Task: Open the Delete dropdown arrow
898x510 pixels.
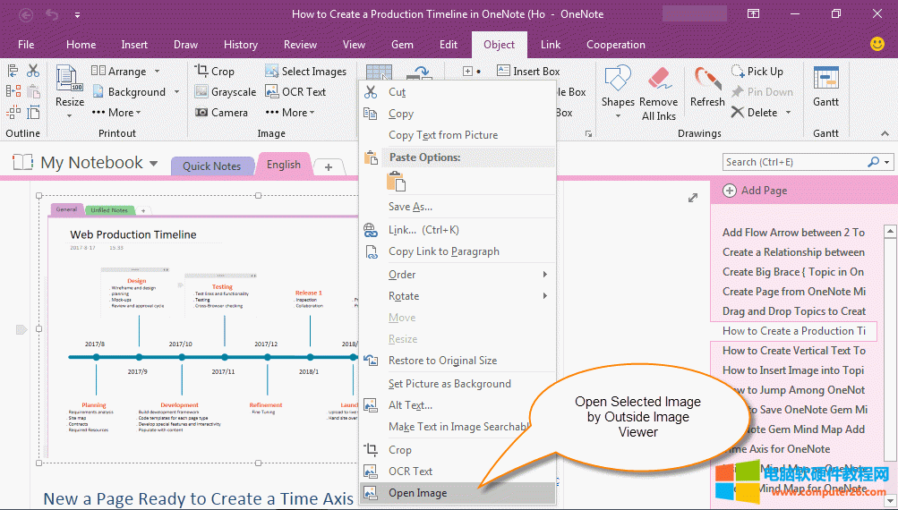Action: pyautogui.click(x=789, y=113)
